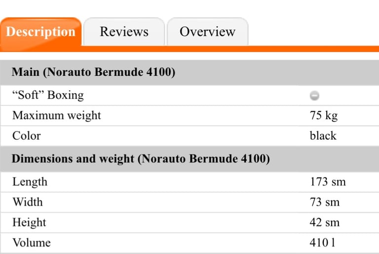The height and width of the screenshot is (254, 379).
Task: Select the Width row label
Action: [x=28, y=202]
